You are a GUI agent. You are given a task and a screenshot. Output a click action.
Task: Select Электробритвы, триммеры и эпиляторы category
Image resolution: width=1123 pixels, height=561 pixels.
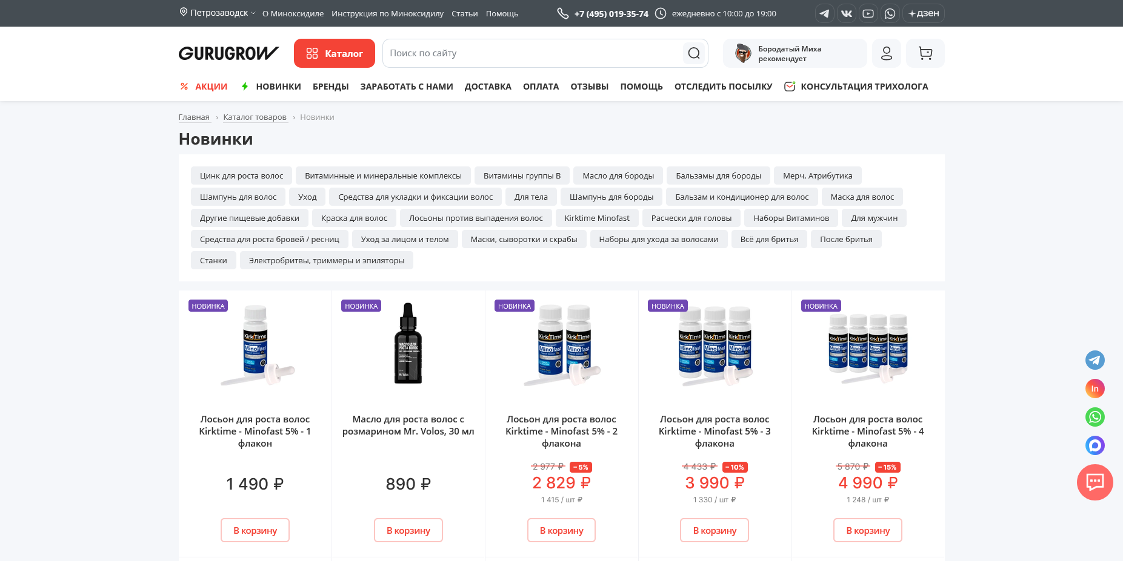click(327, 260)
